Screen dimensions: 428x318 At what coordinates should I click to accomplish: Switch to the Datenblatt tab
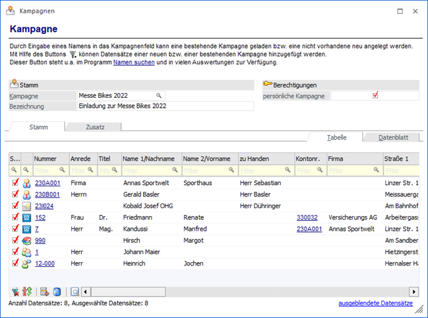(x=394, y=137)
